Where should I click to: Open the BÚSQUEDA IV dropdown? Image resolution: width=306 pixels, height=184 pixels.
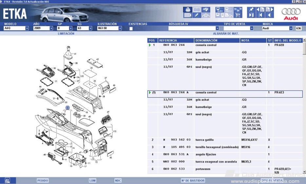point(217,28)
